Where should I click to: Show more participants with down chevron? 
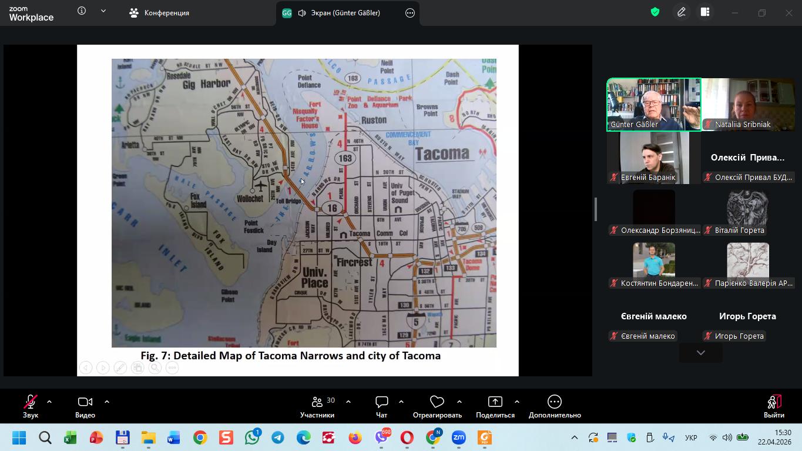(700, 353)
